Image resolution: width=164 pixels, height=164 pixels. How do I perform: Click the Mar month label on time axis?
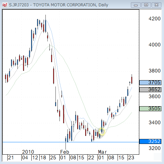(102, 152)
